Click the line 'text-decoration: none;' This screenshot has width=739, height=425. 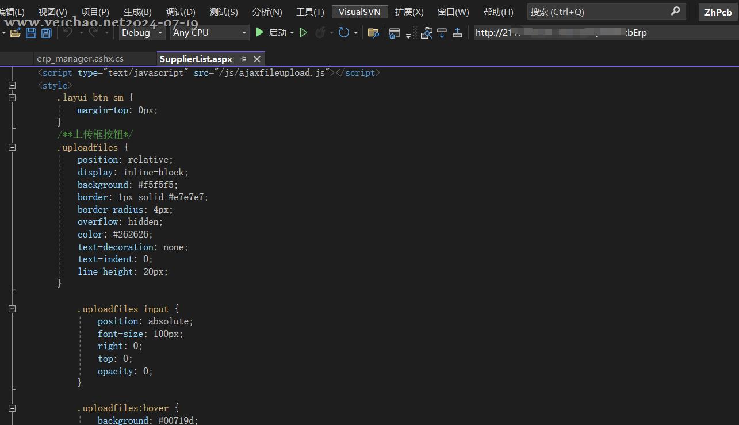[x=133, y=247]
